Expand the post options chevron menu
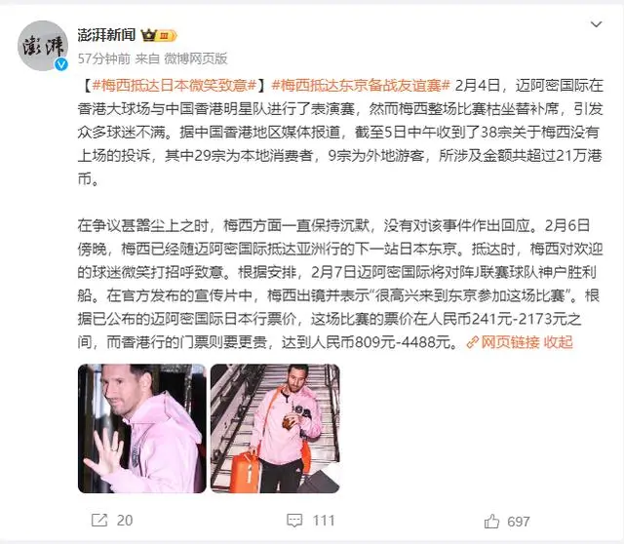This screenshot has width=624, height=544. coord(596,24)
